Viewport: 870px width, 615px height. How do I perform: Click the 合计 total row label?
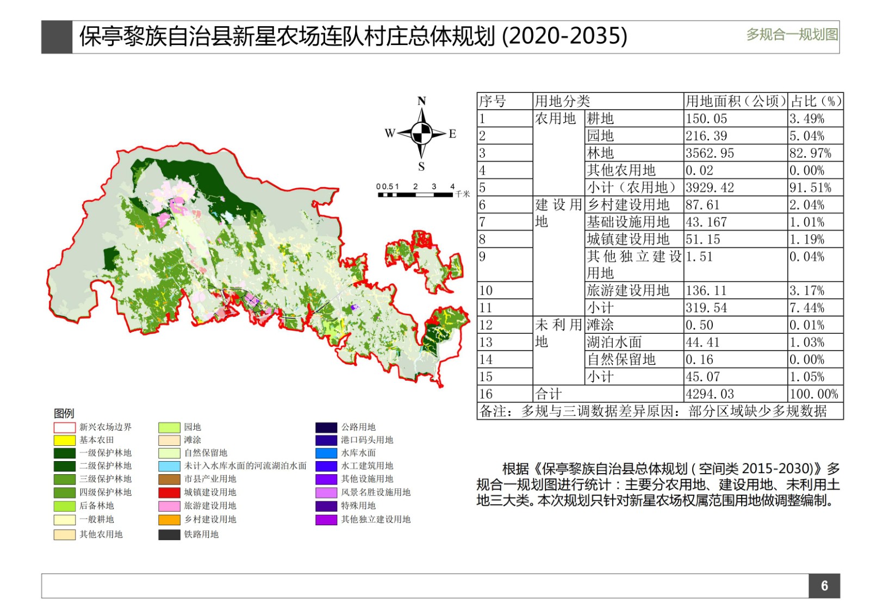(549, 394)
